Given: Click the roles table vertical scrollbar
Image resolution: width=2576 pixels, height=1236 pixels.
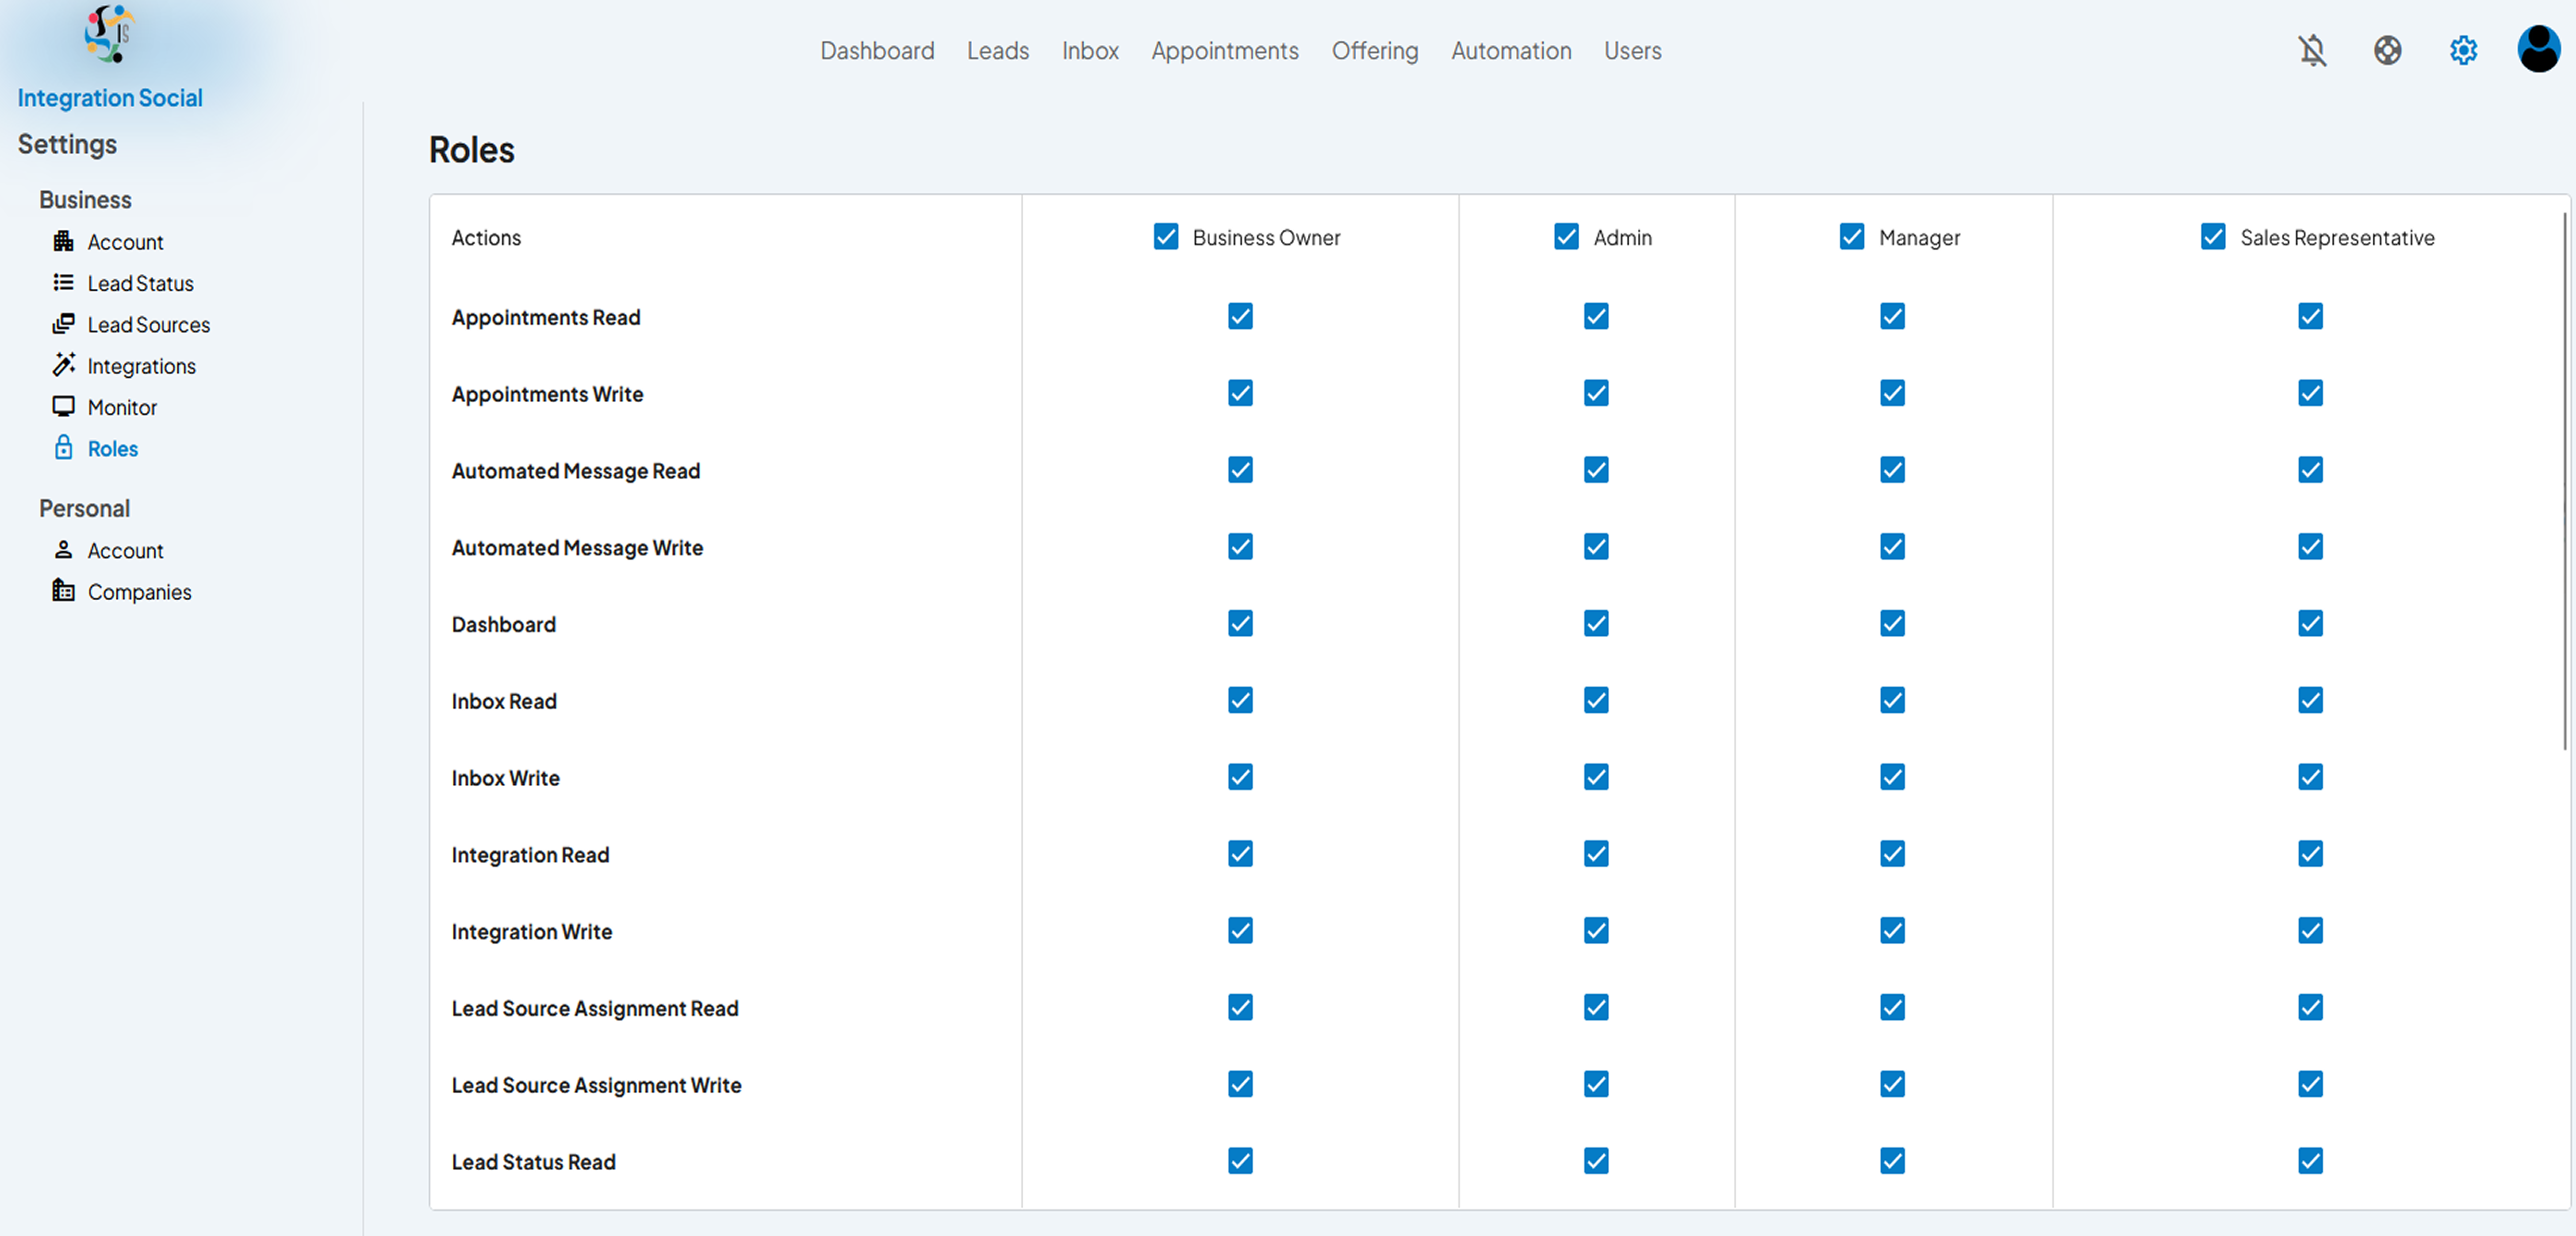Looking at the screenshot, I should pyautogui.click(x=2565, y=480).
